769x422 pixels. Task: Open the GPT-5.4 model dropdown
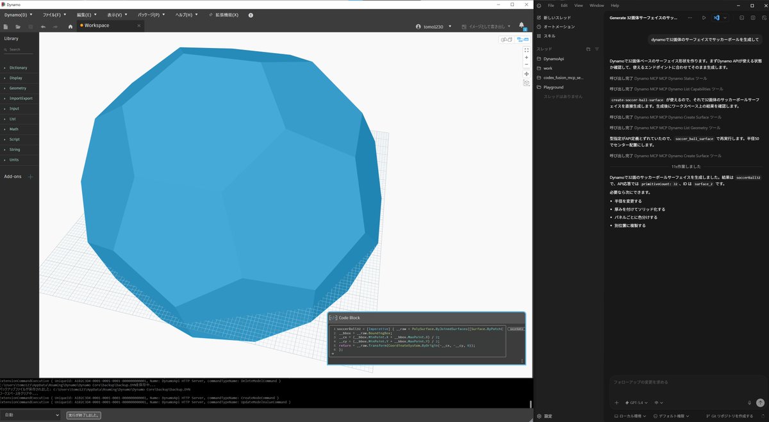pyautogui.click(x=636, y=403)
